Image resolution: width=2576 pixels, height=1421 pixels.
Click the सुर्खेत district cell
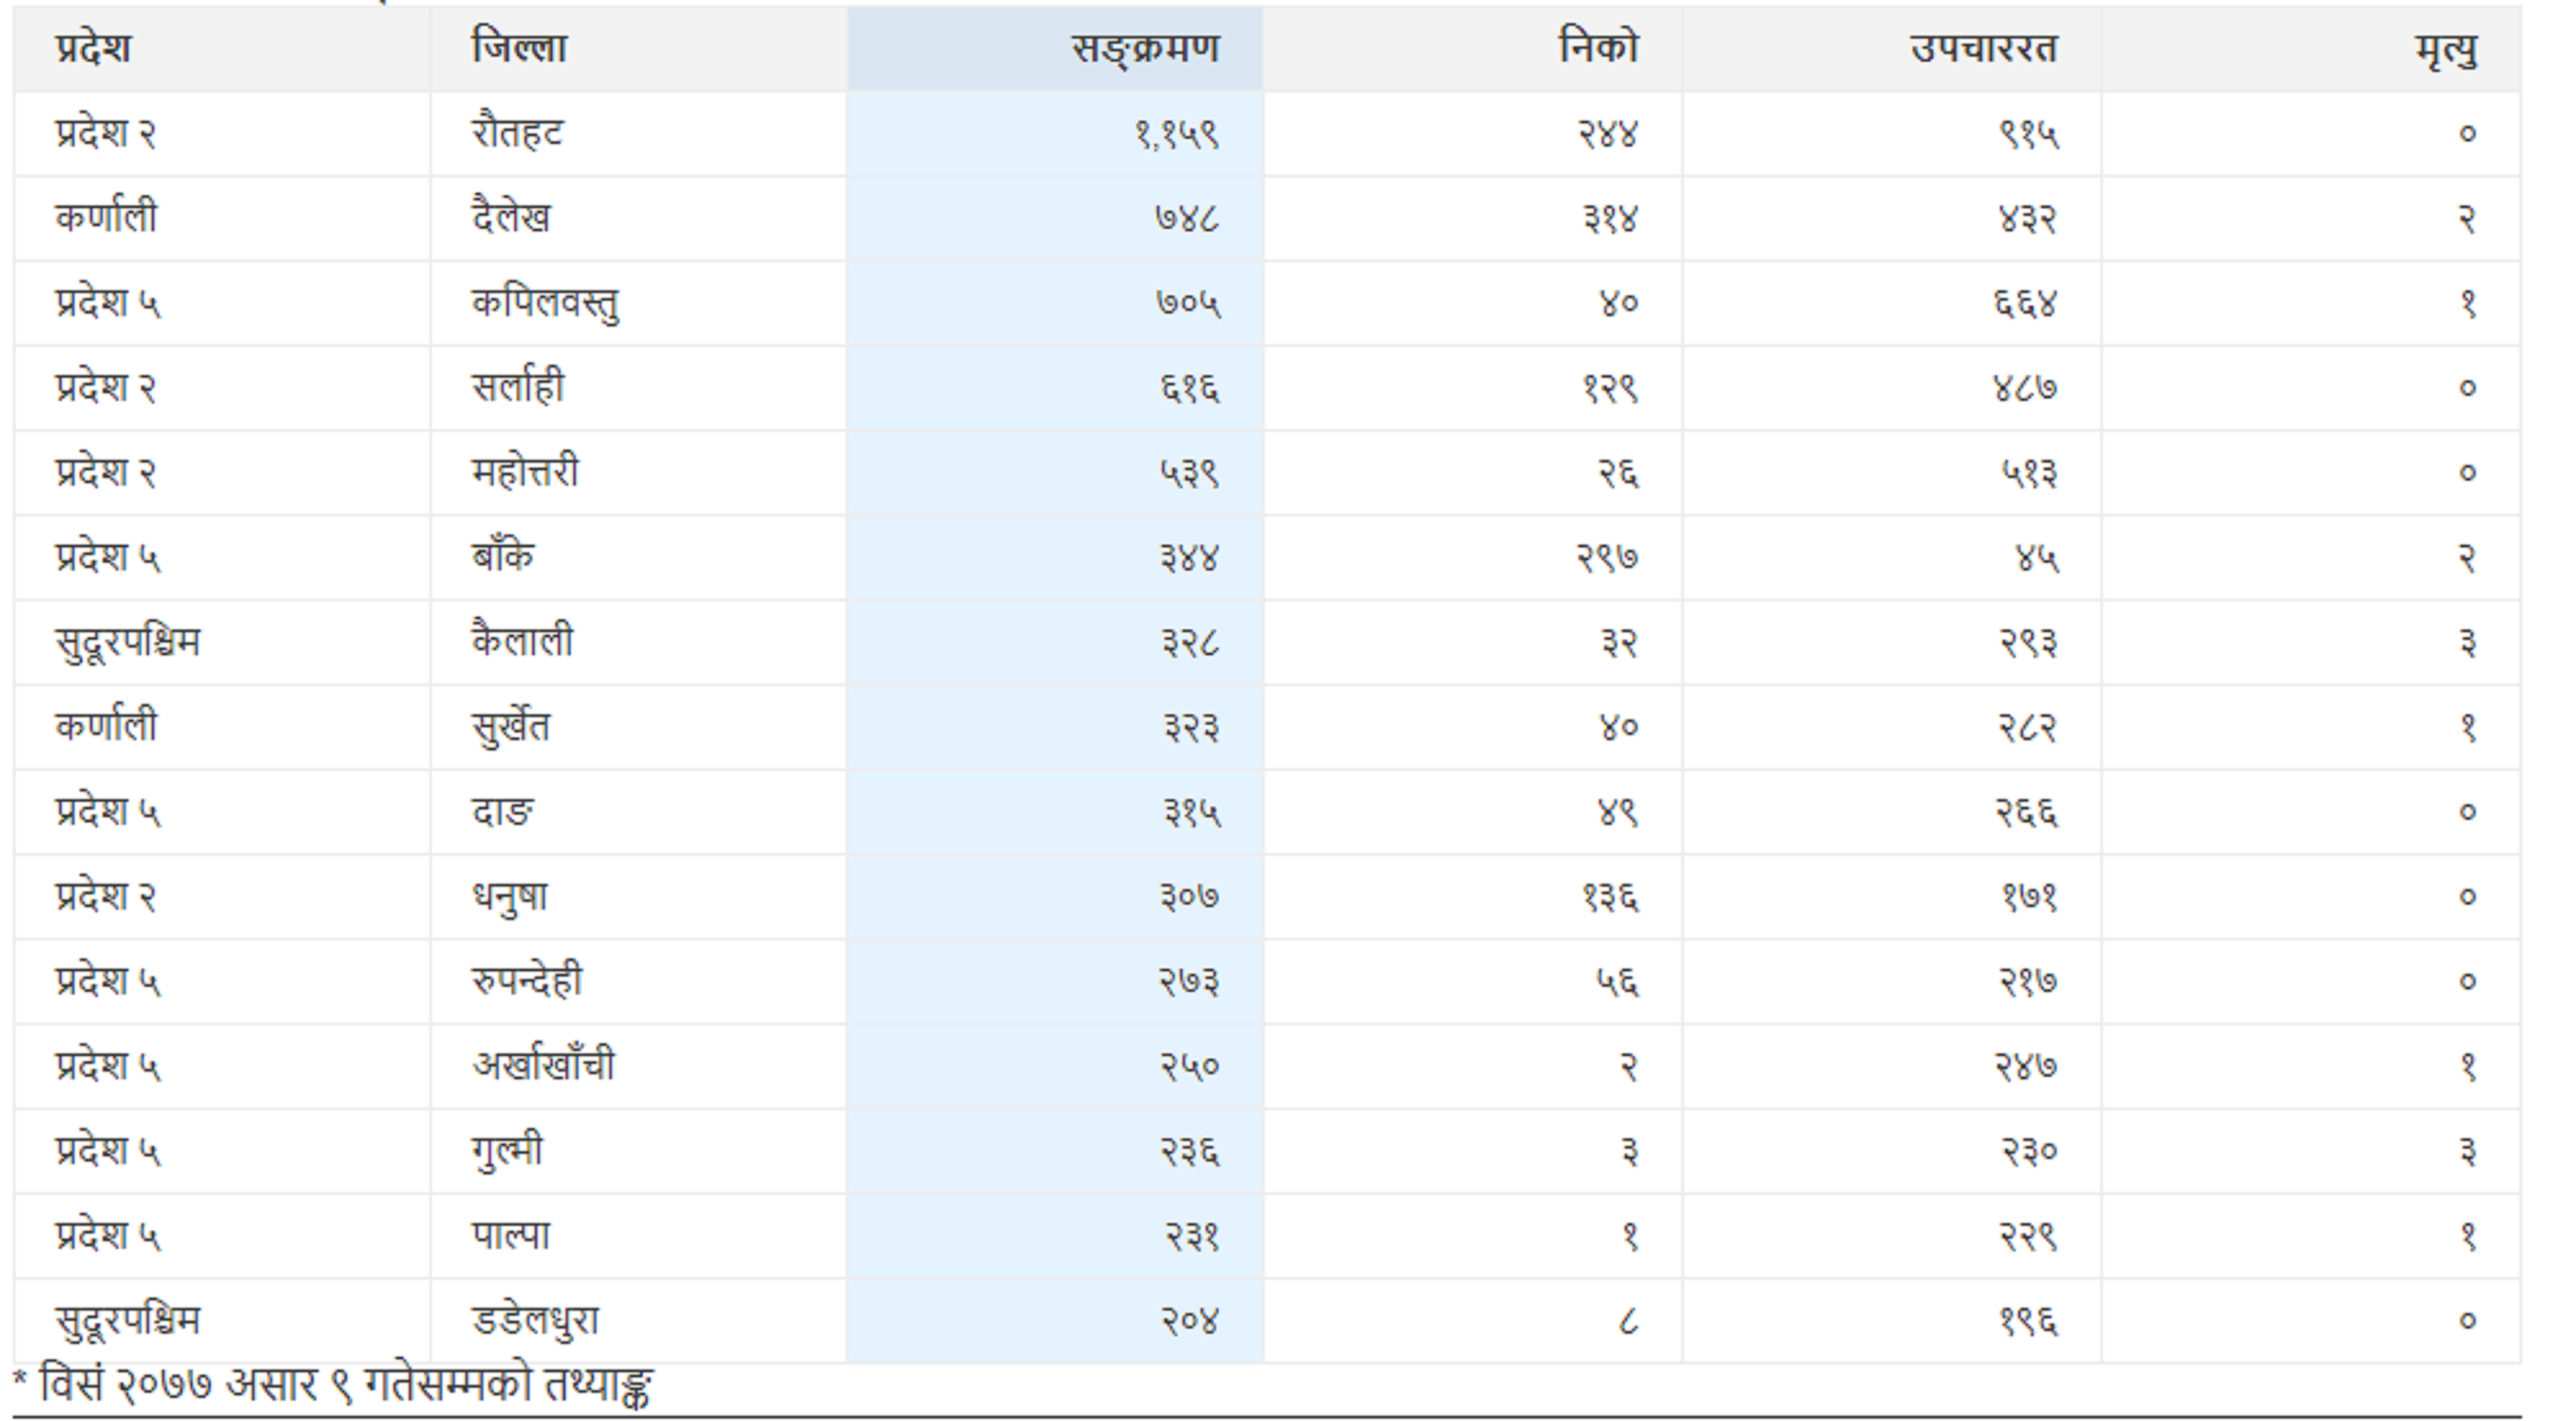(639, 728)
